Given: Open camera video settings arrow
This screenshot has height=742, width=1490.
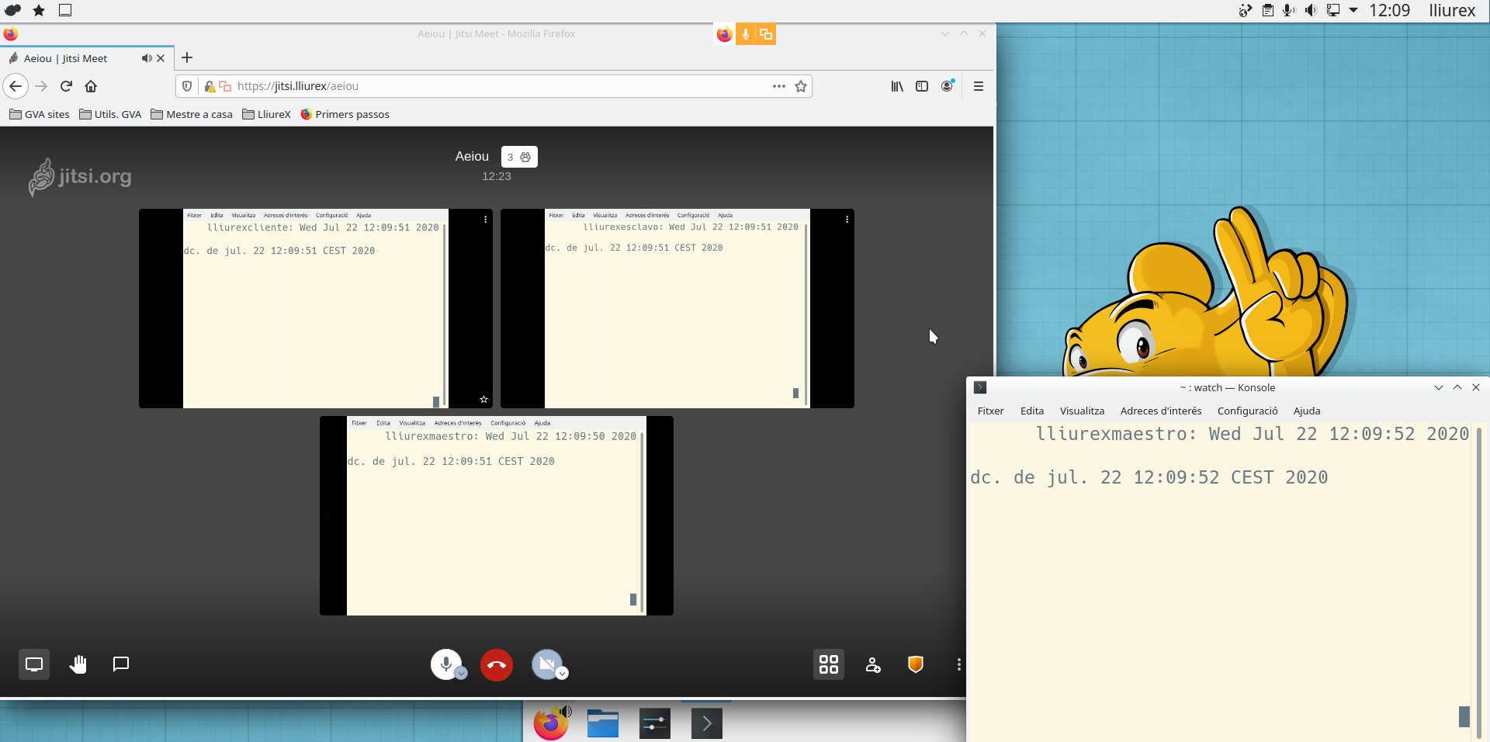Looking at the screenshot, I should 563,674.
